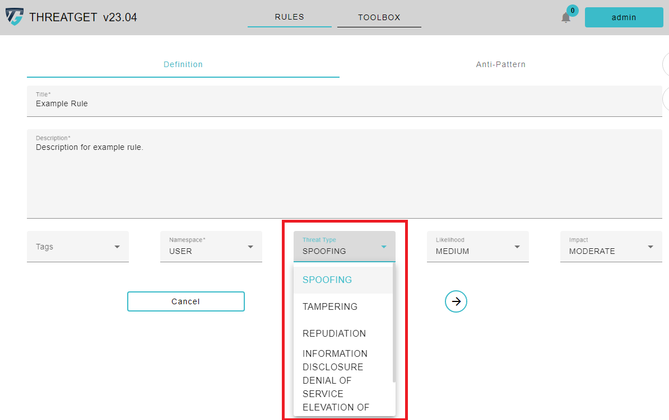Viewport: 669px width, 420px height.
Task: Click the THREATGET shield logo
Action: pos(15,17)
